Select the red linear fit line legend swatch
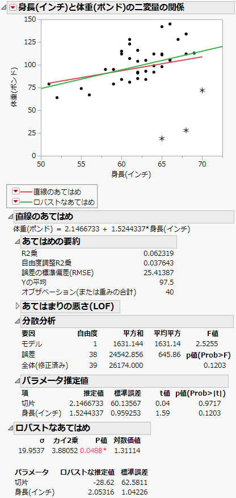 click(x=26, y=192)
